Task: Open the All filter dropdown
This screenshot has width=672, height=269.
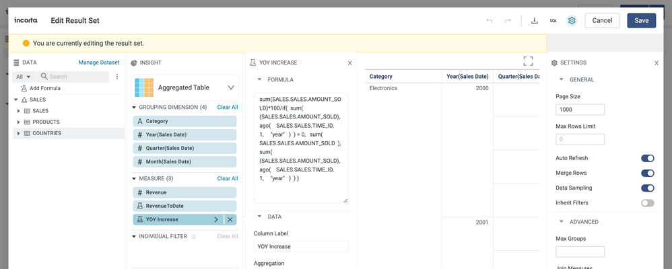Action: click(23, 77)
